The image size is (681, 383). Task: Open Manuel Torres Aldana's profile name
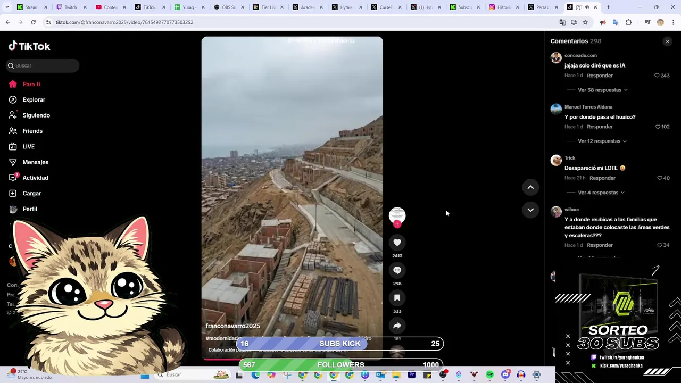(588, 107)
